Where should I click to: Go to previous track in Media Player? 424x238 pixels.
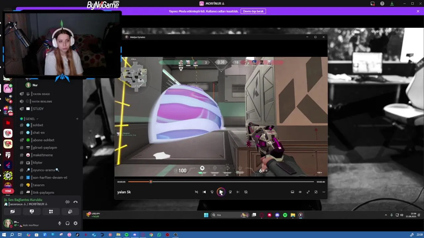point(204,192)
